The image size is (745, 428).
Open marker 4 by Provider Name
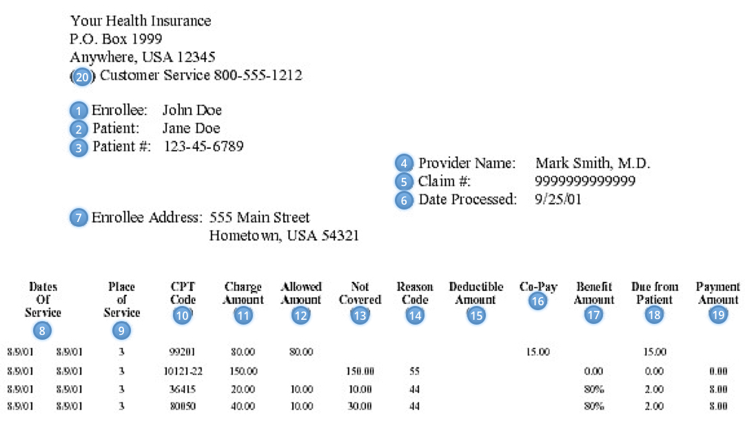[x=404, y=164]
